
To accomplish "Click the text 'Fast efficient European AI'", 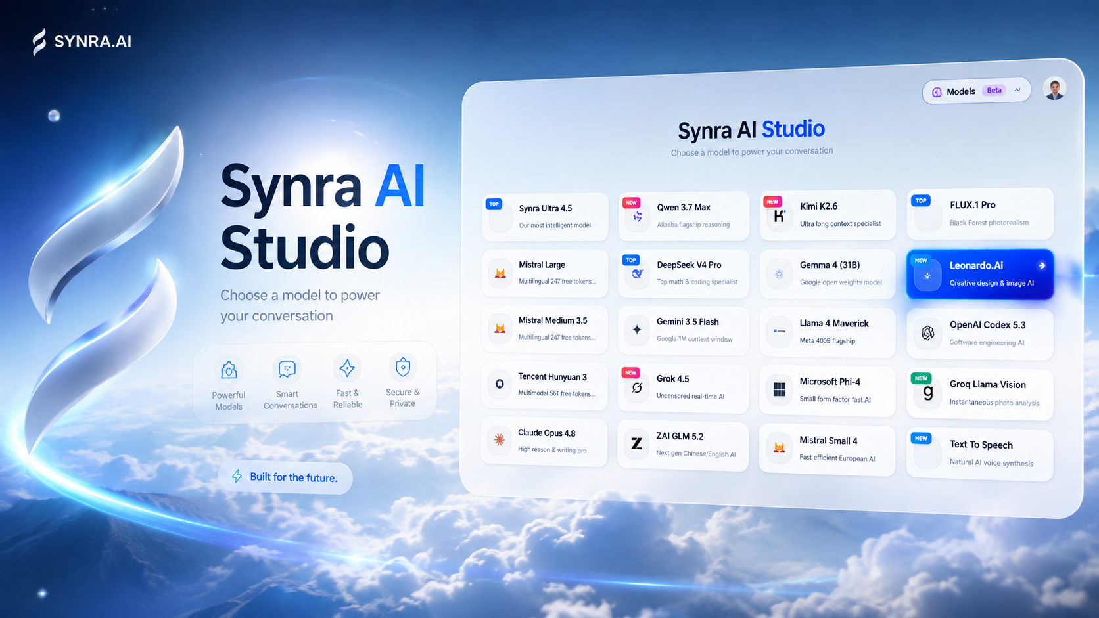I will pyautogui.click(x=837, y=458).
